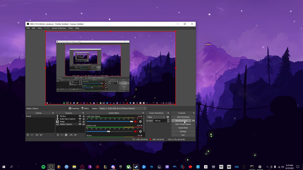
Task: Select Image source in Sources list
Action: (62, 122)
